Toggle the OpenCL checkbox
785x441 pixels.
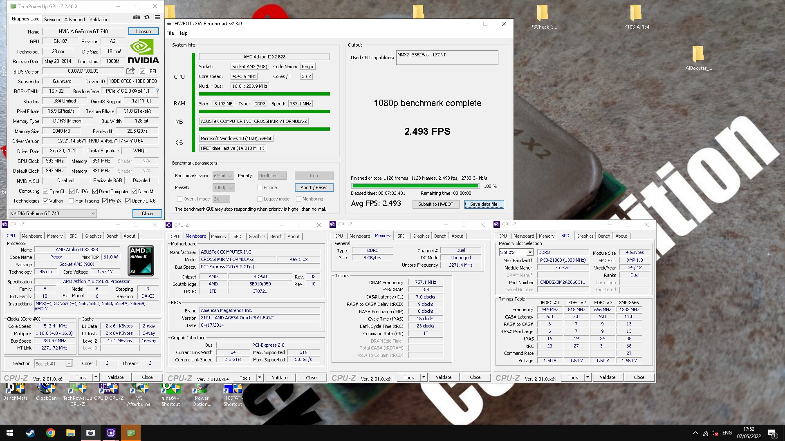pos(46,192)
